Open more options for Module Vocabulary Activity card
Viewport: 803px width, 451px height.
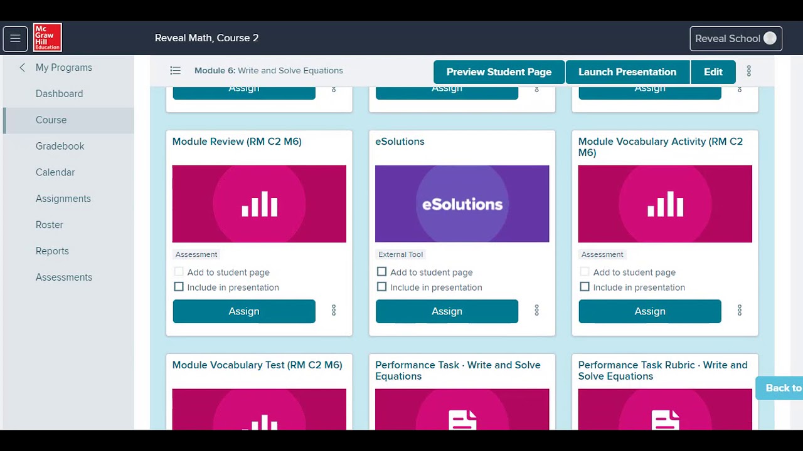[740, 310]
